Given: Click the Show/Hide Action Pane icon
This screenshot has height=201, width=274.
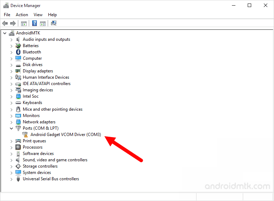Looking at the screenshot, I should click(x=43, y=23).
